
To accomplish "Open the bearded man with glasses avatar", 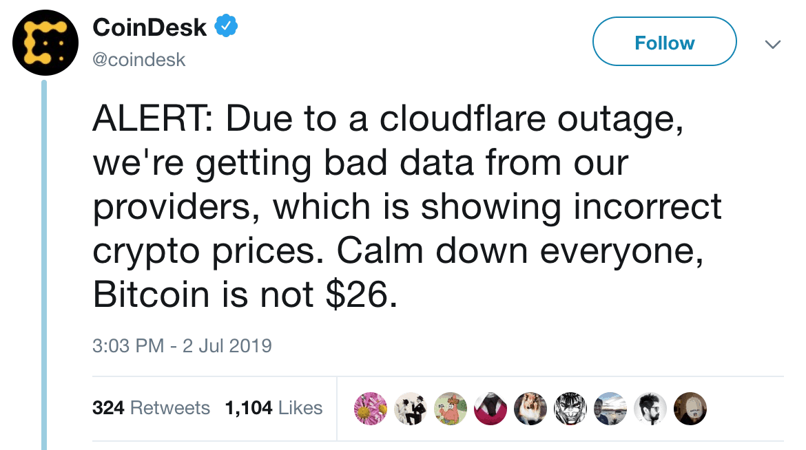I will coord(650,409).
